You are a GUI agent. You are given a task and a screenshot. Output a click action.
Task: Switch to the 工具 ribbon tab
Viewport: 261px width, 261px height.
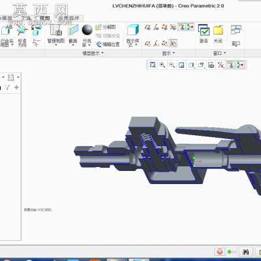pos(25,18)
